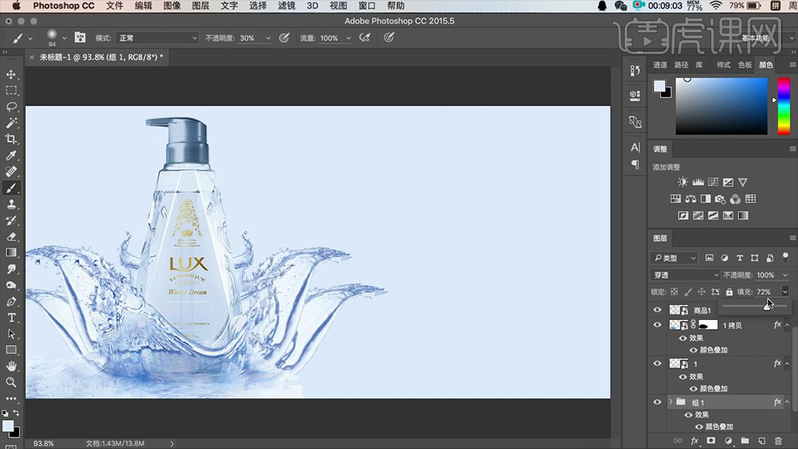Hide the 1 拷贝 layer
This screenshot has height=449, width=798.
pyautogui.click(x=658, y=325)
